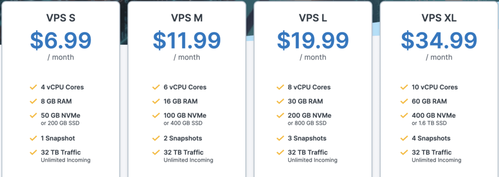
Task: Click the 'or 1.6 TB SSD' option text
Action: tap(429, 124)
